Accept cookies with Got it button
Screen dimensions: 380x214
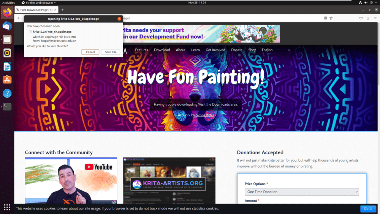click(368, 209)
